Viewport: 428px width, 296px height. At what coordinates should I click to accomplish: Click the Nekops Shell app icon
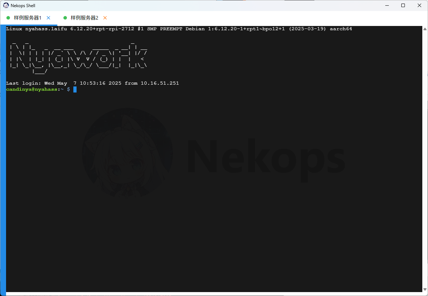(x=6, y=5)
